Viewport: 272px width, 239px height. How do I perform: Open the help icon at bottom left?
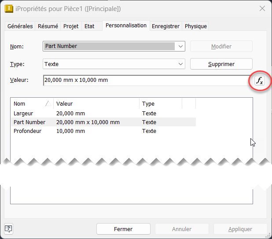8,228
